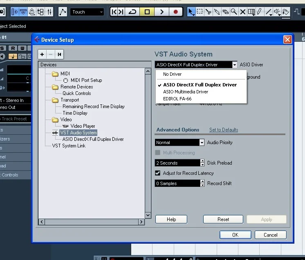Choose EDIROL FA-66 from driver list
Screen dimensions: 305x260
tap(177, 99)
